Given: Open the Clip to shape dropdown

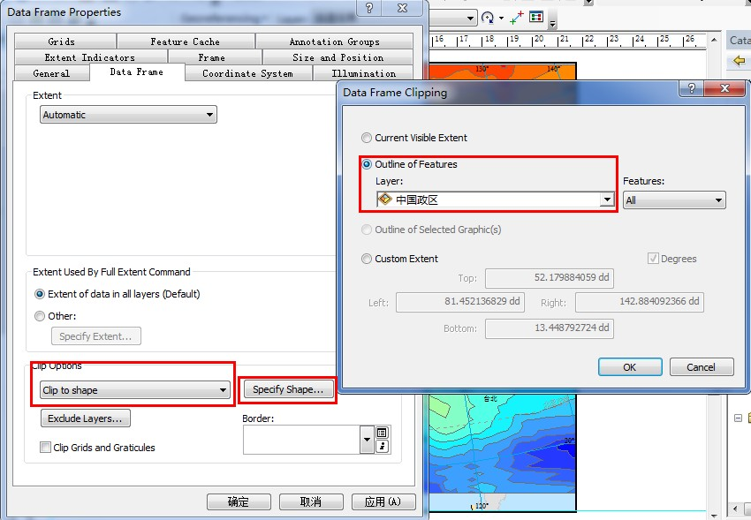Looking at the screenshot, I should click(134, 390).
